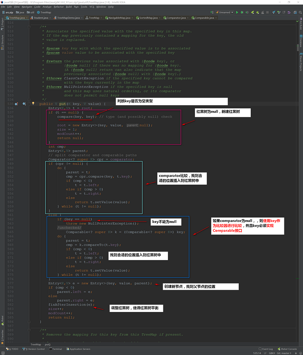Image resolution: width=303 pixels, height=355 pixels.
Task: Open the Run menu
Action: [76, 7]
